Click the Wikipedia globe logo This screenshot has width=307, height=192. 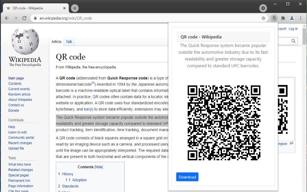point(25,41)
